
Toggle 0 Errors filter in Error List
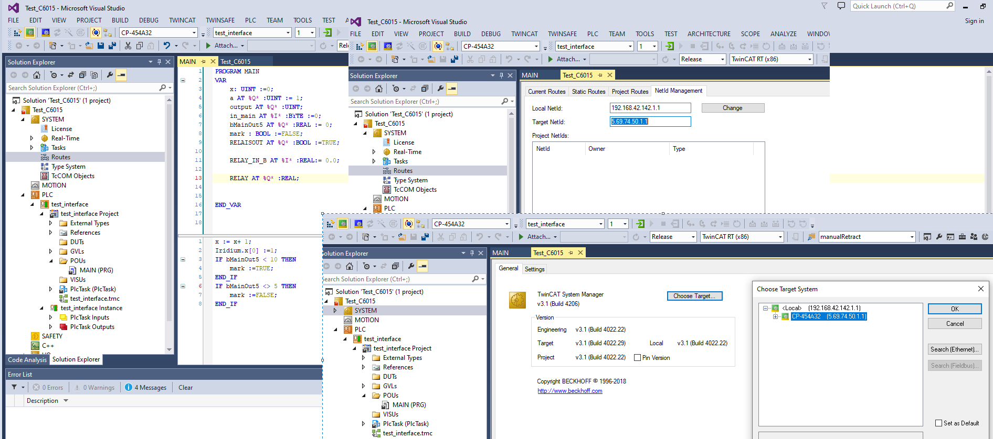coord(48,388)
